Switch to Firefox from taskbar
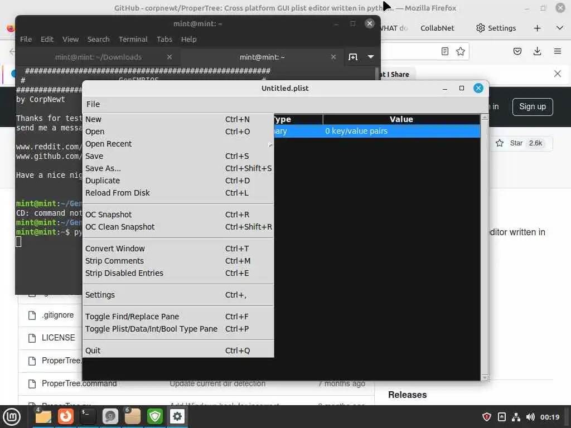Viewport: 571px width, 428px height. (x=66, y=417)
